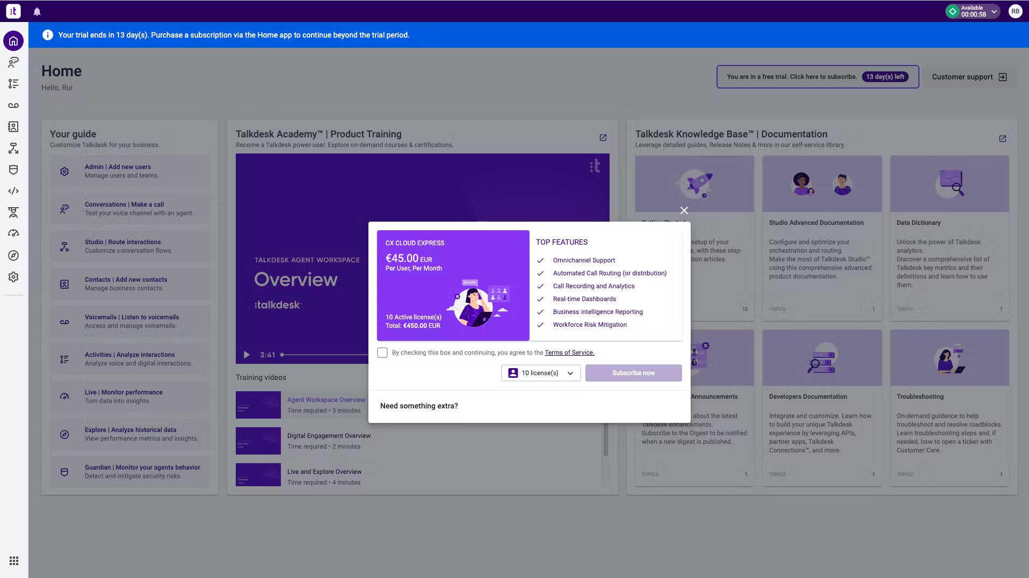Image resolution: width=1029 pixels, height=578 pixels.
Task: Play the Overview training video
Action: (247, 355)
